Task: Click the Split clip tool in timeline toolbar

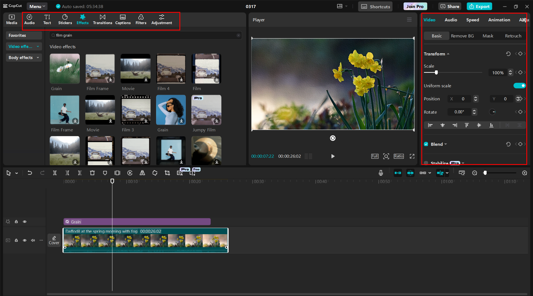Action: point(55,173)
